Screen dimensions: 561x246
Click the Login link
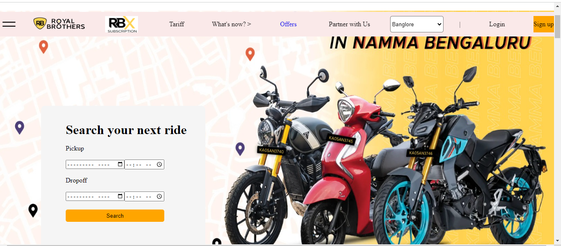point(497,24)
